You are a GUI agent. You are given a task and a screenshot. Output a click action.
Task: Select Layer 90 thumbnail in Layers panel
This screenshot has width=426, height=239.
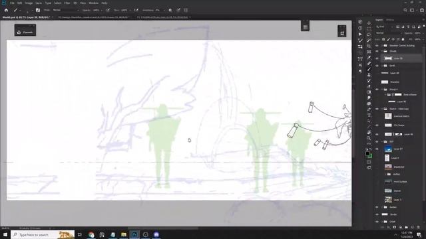click(x=388, y=58)
